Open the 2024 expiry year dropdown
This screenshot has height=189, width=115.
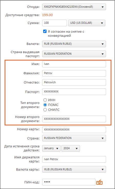point(71,148)
